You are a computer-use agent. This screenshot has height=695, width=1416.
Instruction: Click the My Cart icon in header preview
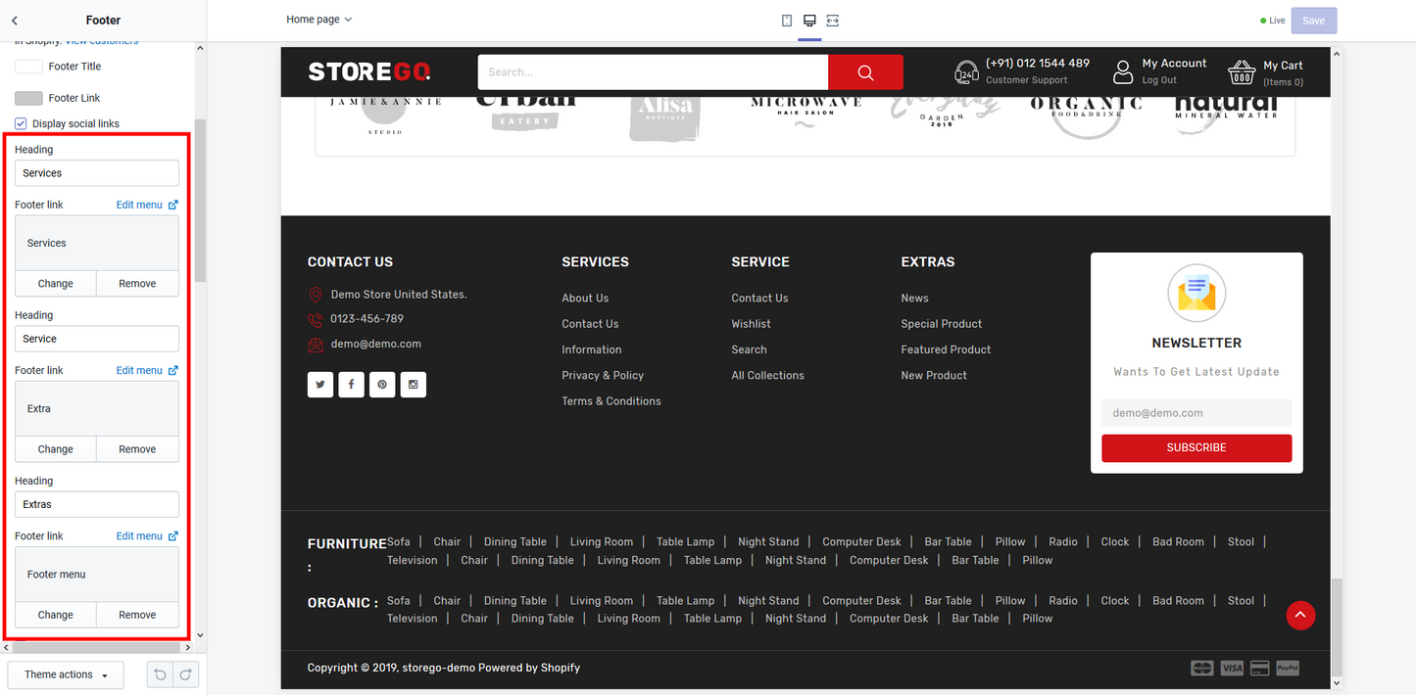point(1242,70)
